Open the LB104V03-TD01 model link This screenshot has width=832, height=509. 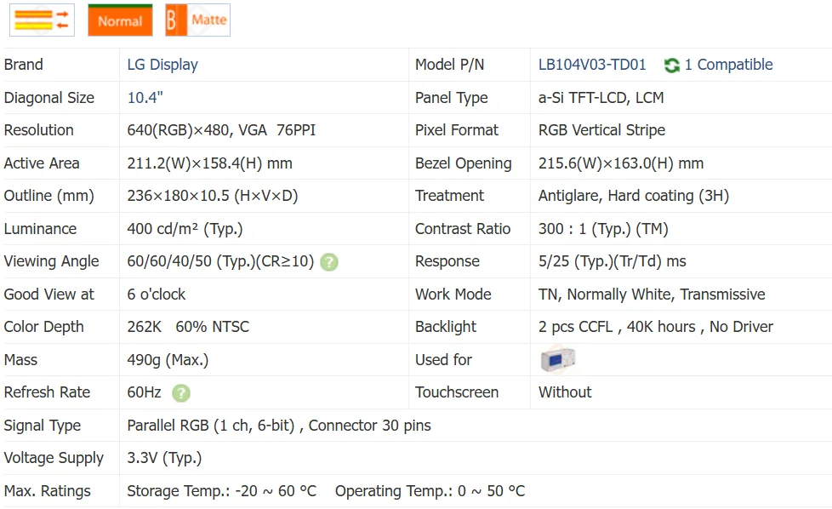pyautogui.click(x=592, y=65)
